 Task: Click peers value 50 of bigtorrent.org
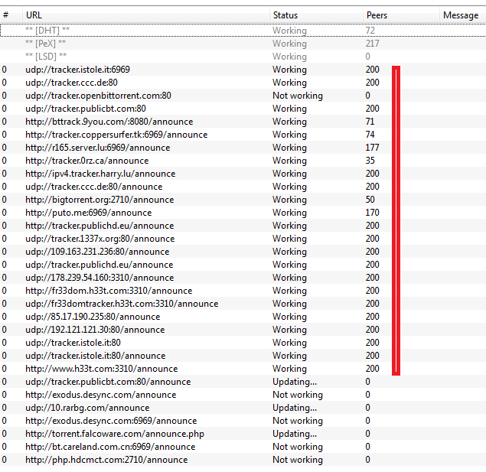click(x=370, y=200)
